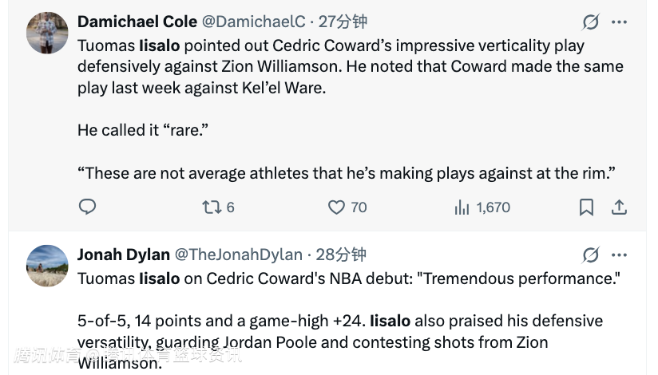Screen dimensions: 658x375
Task: Click the Damichael Cole display name
Action: 138,22
